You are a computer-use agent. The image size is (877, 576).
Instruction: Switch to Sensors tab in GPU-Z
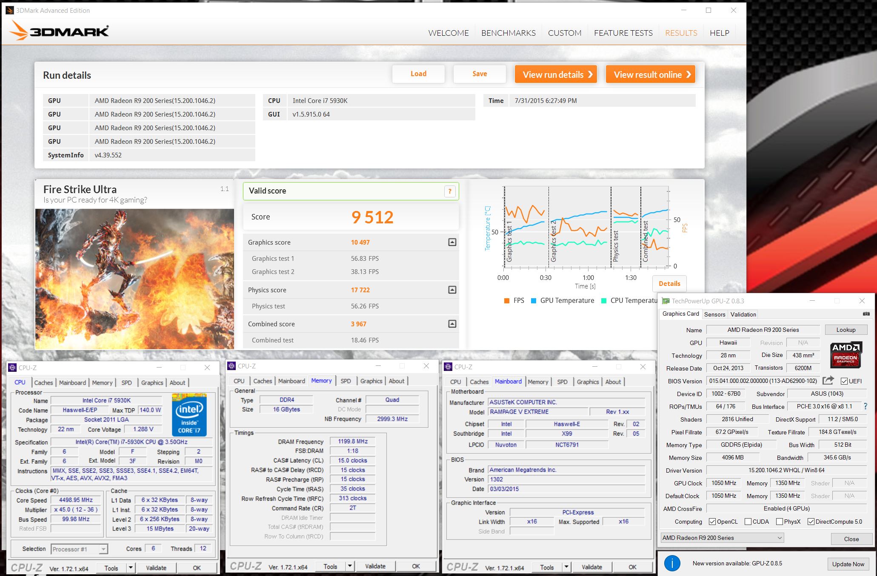(714, 314)
